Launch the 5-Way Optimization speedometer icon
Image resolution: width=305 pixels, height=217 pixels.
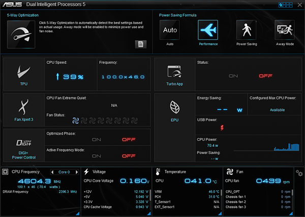click(x=21, y=34)
